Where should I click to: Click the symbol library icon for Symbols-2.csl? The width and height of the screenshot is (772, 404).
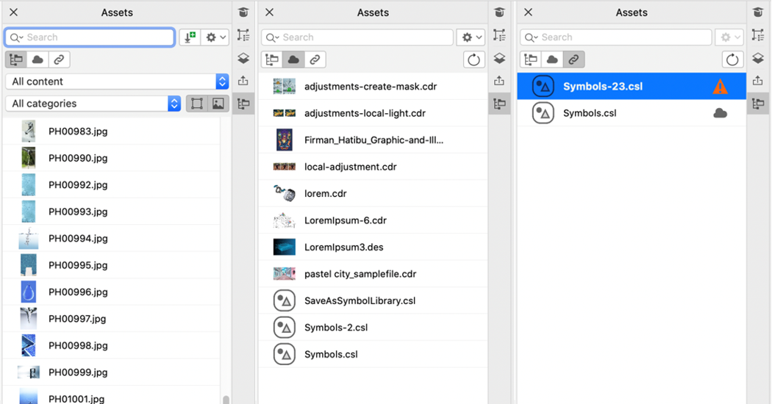284,328
